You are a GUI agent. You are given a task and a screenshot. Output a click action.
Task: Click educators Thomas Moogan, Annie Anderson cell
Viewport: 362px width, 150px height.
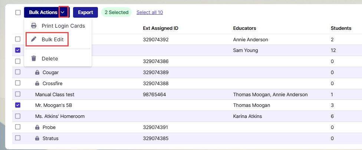tap(270, 94)
